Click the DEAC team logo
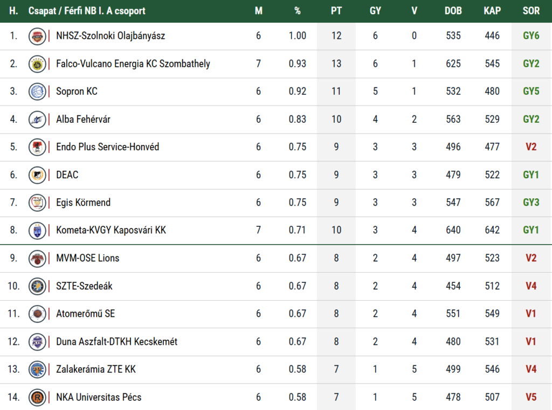The image size is (552, 410). tap(37, 175)
